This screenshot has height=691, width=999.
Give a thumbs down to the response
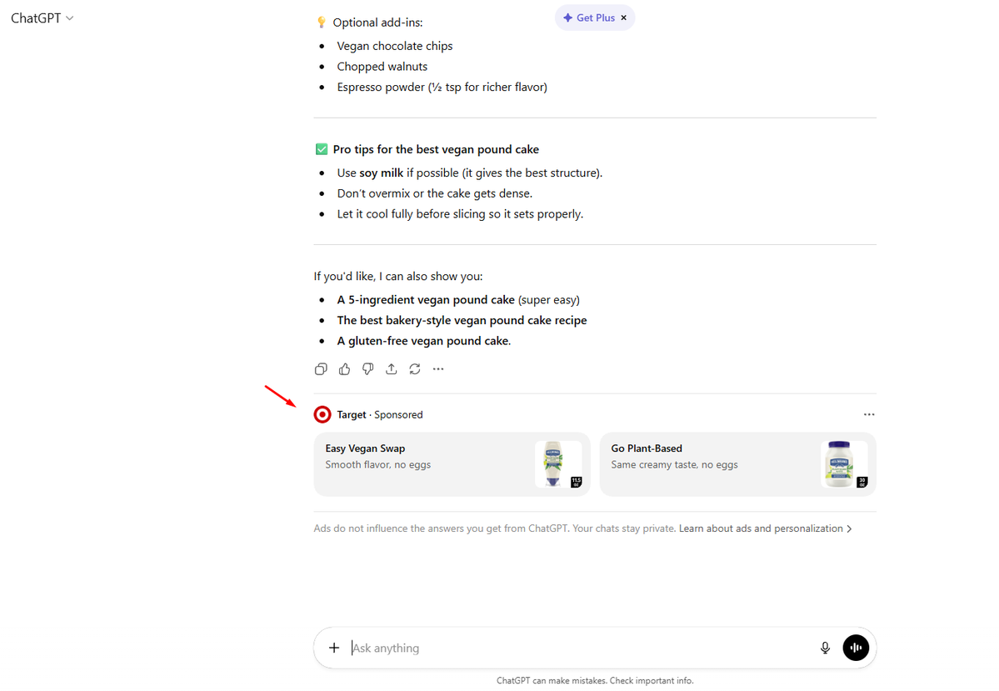(x=368, y=369)
